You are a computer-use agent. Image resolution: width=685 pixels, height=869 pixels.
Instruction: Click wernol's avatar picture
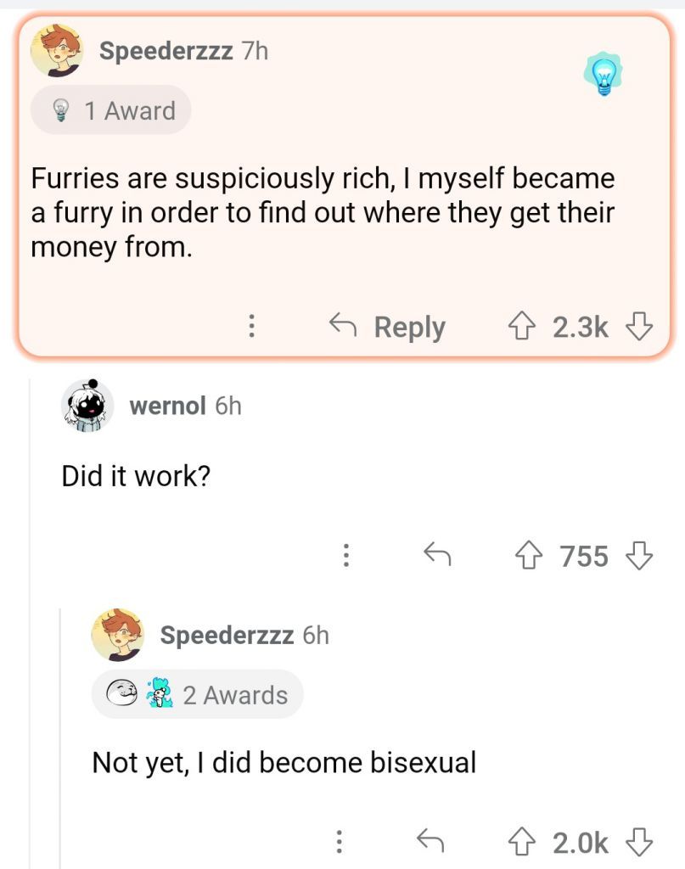[x=87, y=406]
